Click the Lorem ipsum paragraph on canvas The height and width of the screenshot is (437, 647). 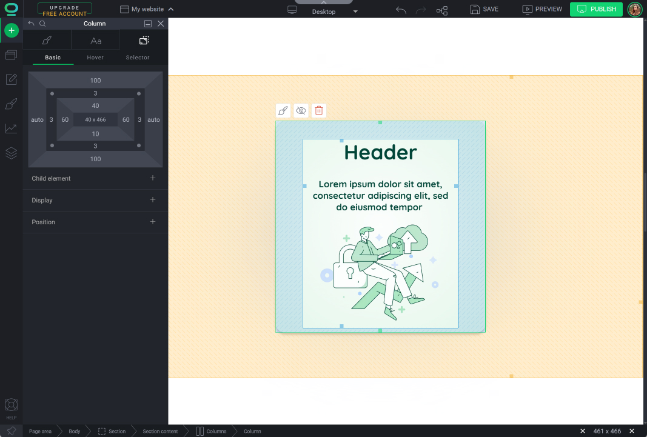coord(380,195)
